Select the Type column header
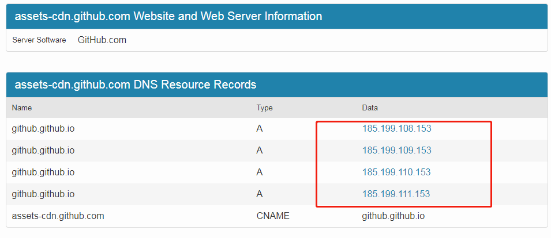Screen dimensions: 551x238 (264, 108)
